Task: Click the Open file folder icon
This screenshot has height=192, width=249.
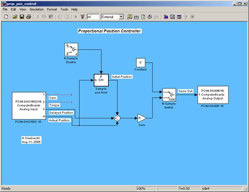Action: 15,17
